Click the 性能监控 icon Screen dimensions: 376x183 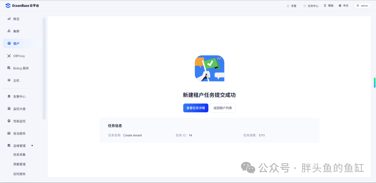pyautogui.click(x=9, y=121)
